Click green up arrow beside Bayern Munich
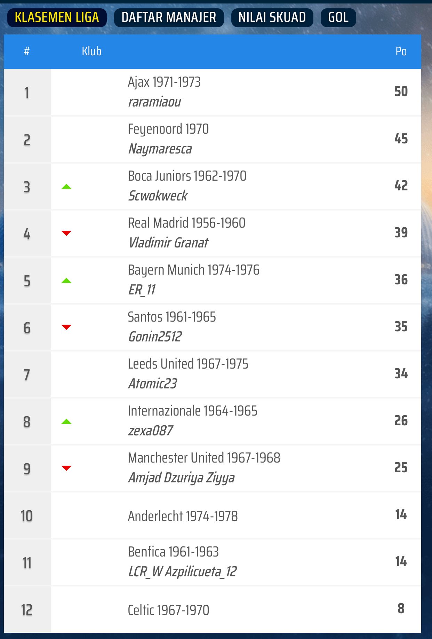 (66, 281)
